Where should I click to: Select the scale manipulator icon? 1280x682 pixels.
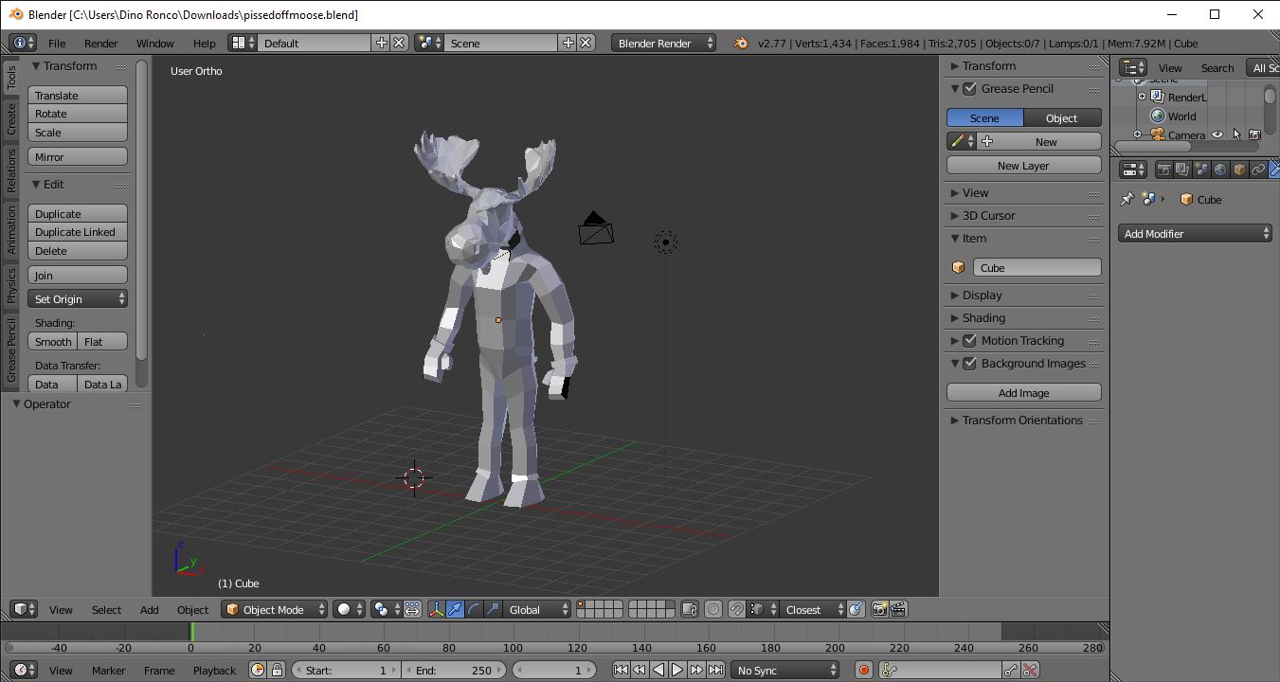click(493, 609)
